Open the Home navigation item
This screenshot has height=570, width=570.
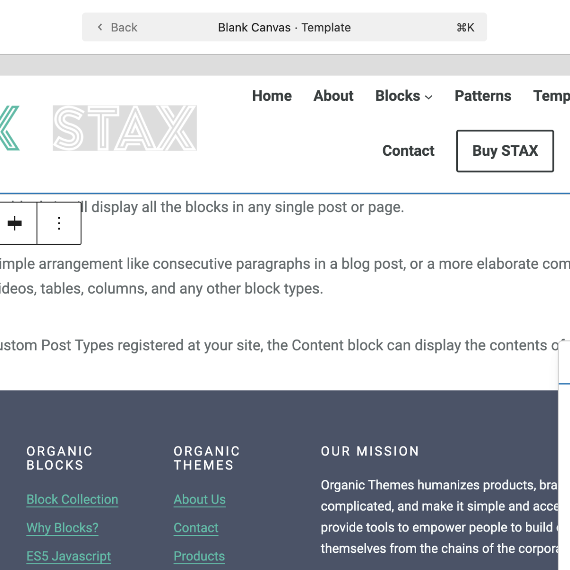[272, 96]
